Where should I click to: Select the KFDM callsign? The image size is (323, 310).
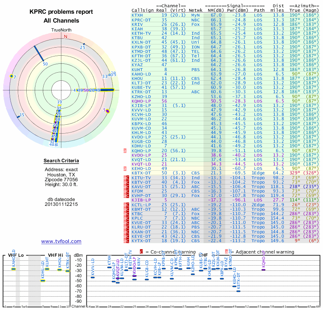point(137,191)
